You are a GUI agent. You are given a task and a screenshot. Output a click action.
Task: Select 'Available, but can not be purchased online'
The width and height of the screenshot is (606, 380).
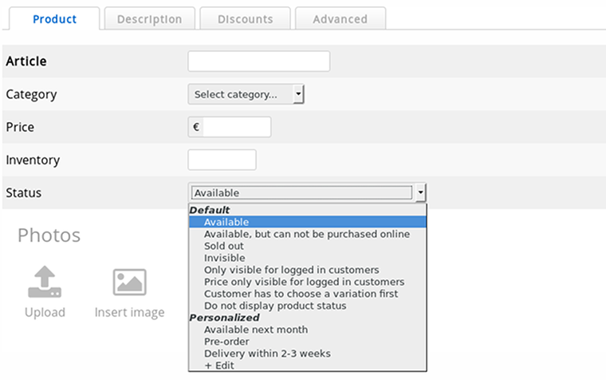(306, 234)
